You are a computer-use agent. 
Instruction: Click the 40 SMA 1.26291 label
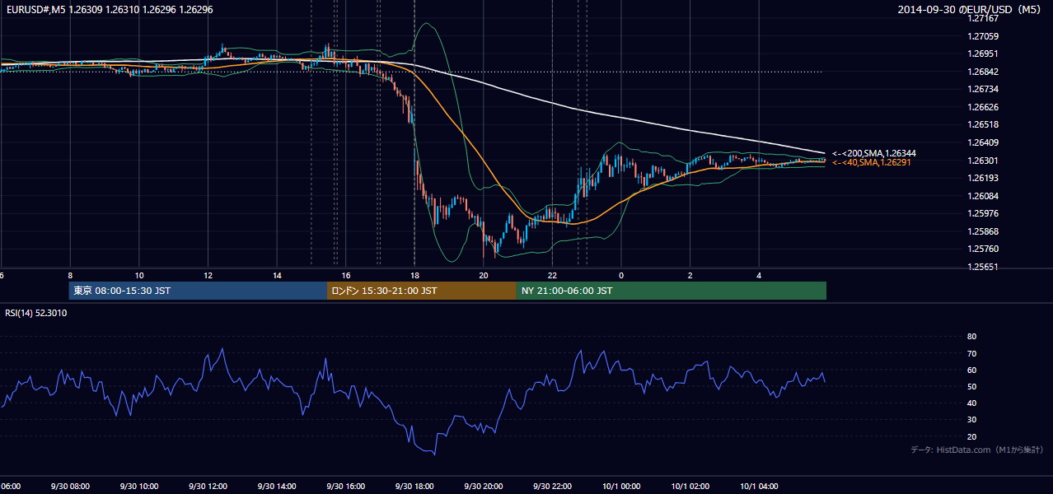tap(873, 162)
